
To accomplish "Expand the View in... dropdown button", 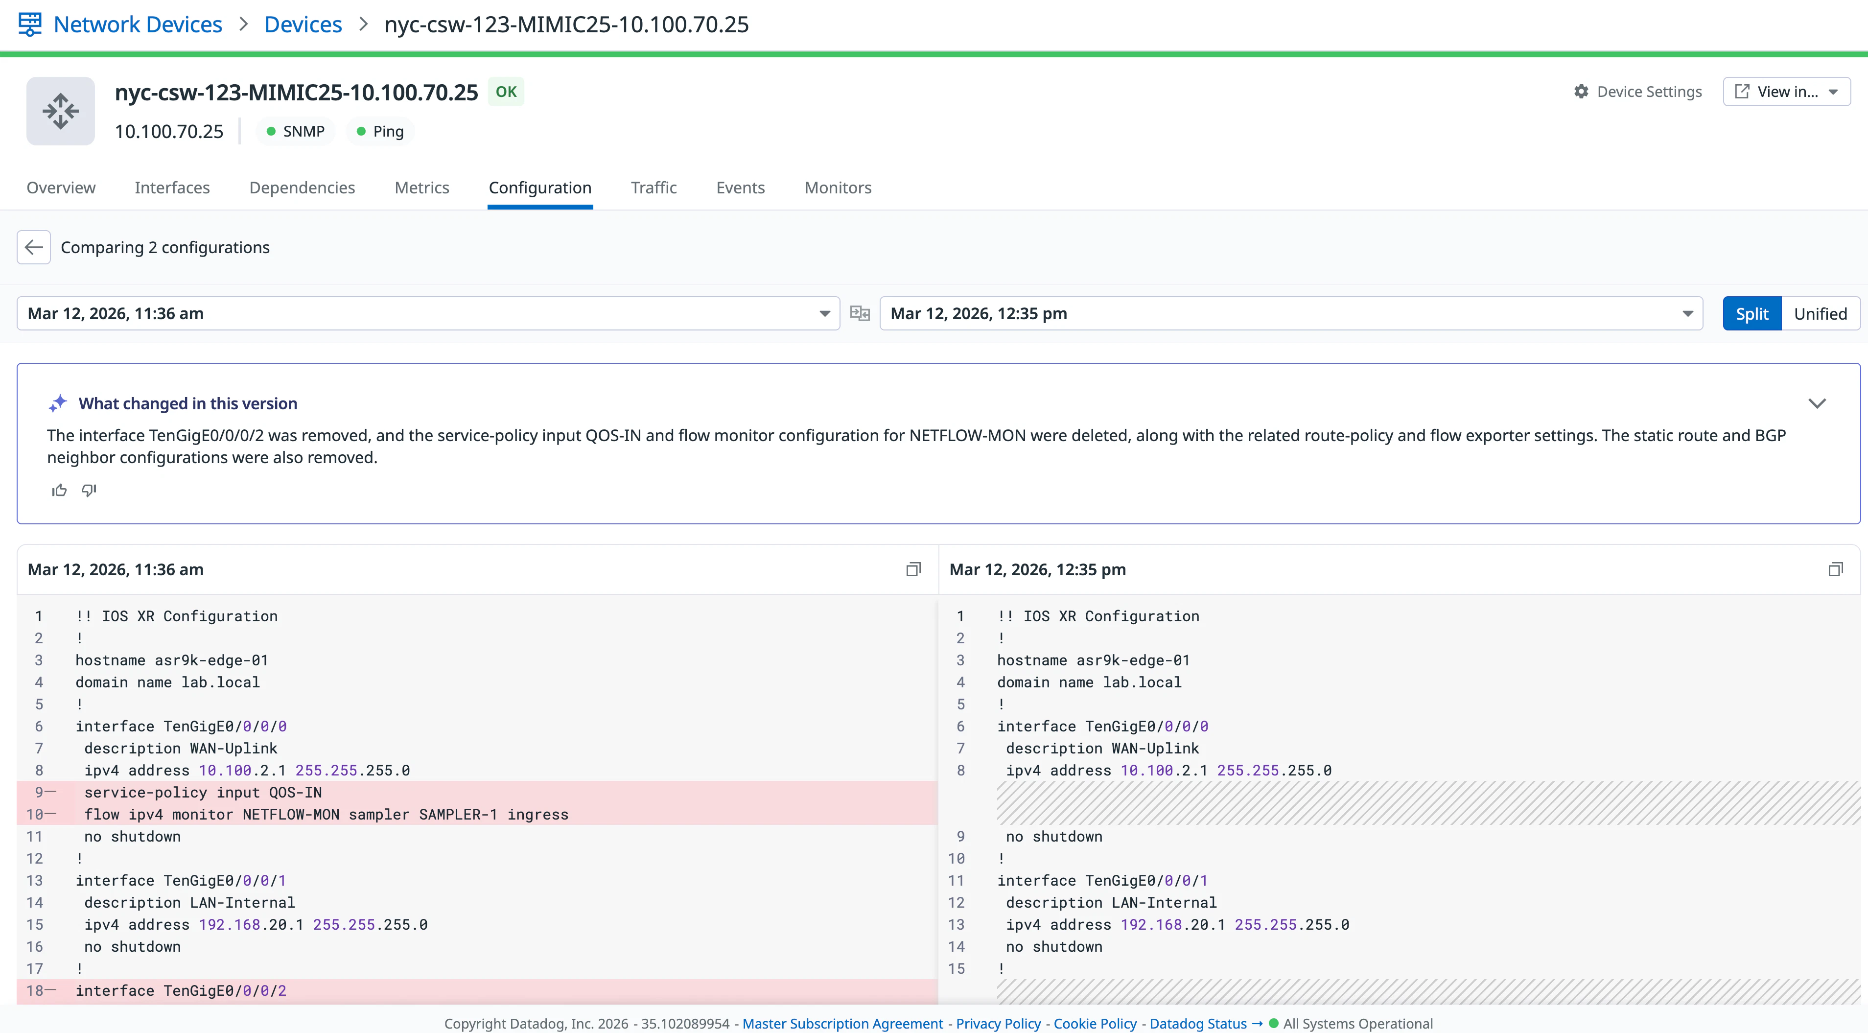I will pos(1786,92).
